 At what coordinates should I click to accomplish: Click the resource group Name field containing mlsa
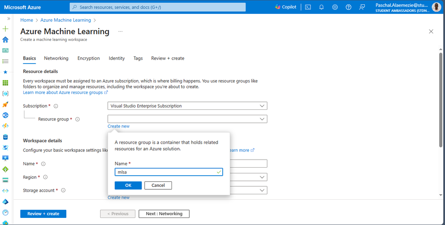168,172
